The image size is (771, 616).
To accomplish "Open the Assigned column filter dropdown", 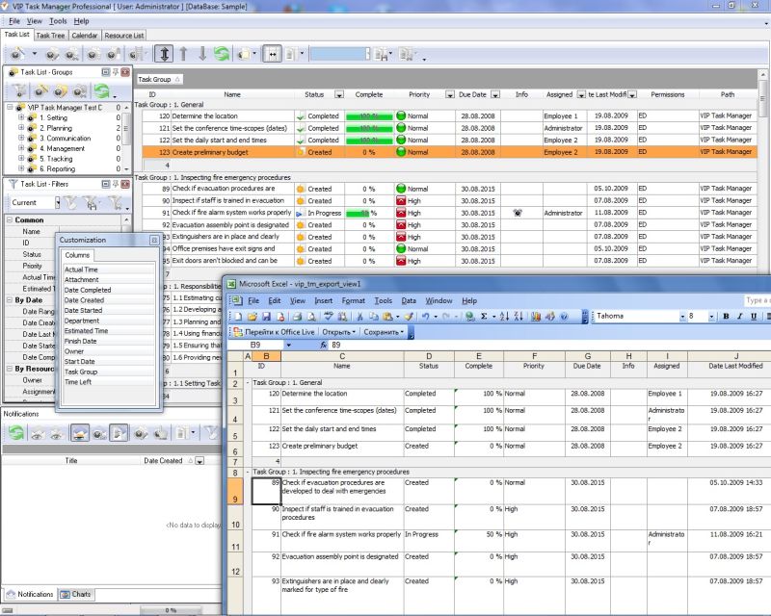I will 581,94.
